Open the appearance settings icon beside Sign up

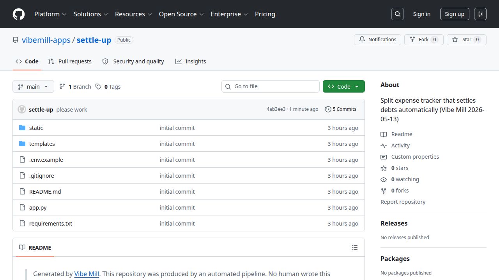tap(480, 14)
